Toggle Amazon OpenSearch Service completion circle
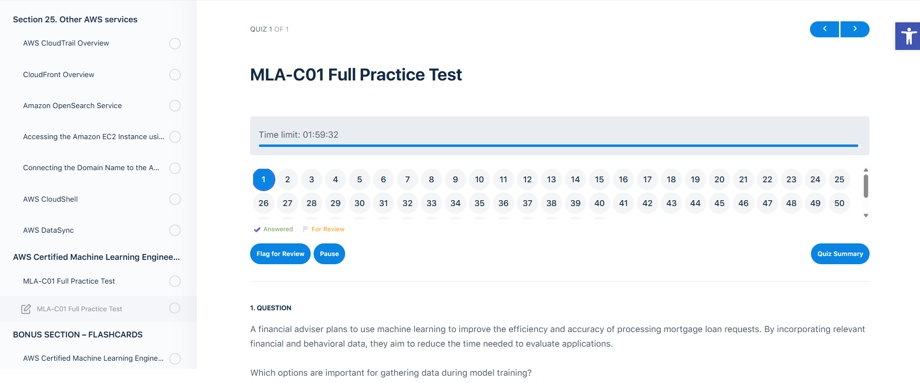The height and width of the screenshot is (383, 920). 175,106
